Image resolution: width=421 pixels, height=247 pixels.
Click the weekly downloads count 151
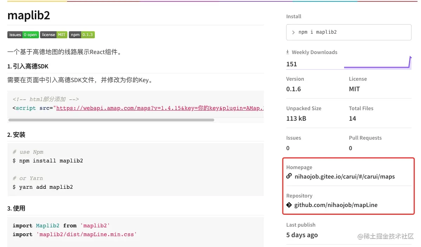291,64
